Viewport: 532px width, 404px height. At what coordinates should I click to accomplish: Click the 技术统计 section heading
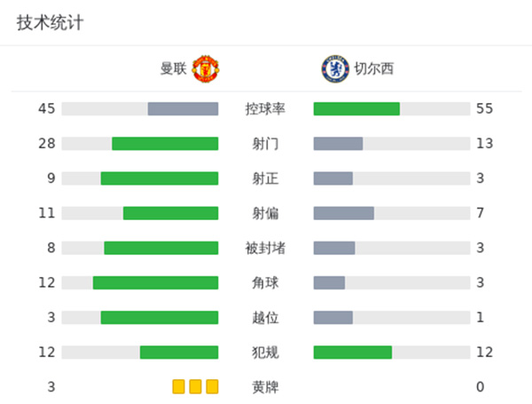click(50, 23)
